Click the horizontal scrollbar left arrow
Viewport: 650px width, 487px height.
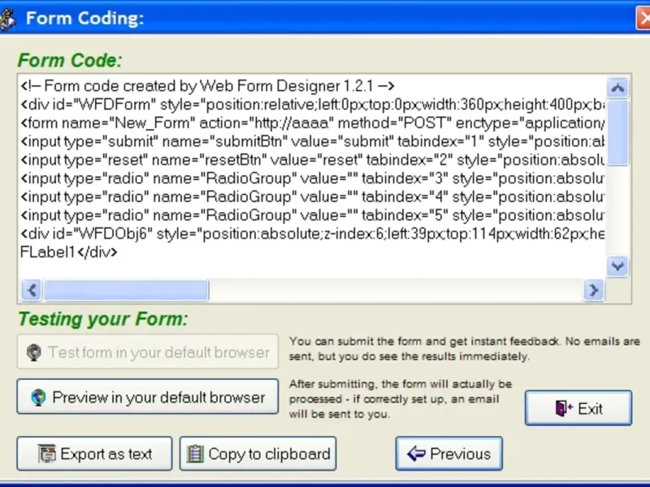[x=32, y=291]
